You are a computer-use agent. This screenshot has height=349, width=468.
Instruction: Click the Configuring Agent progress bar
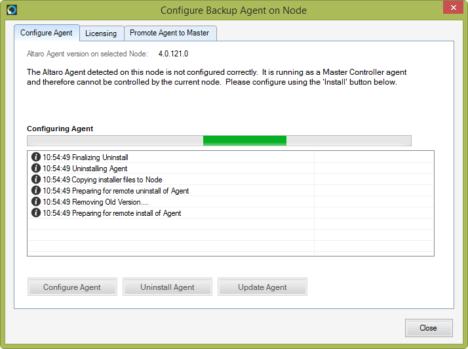[219, 140]
